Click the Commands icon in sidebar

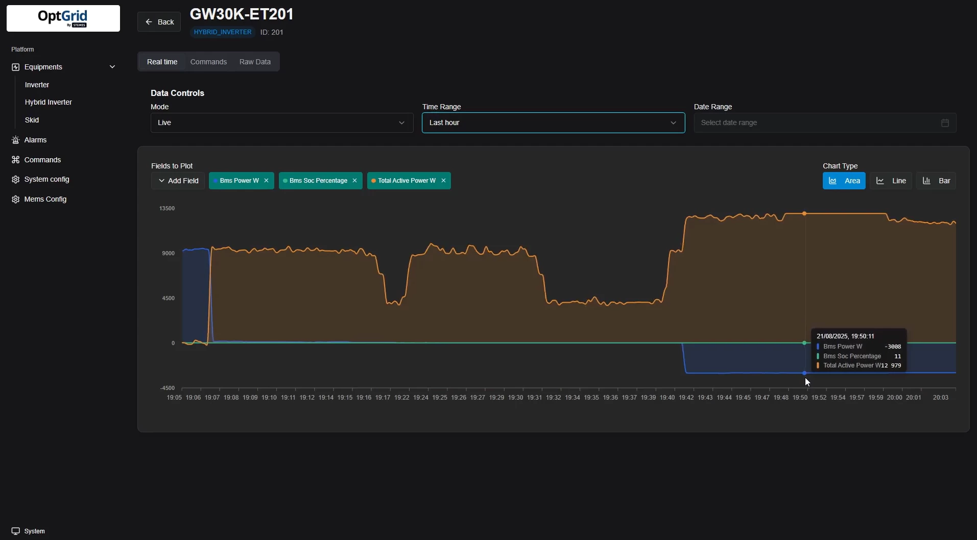pyautogui.click(x=15, y=160)
